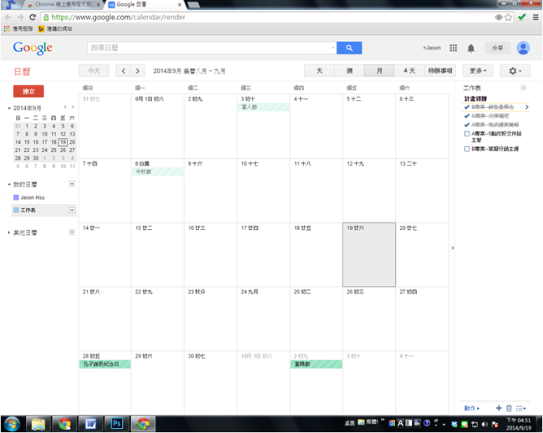
Task: Collapse the right tasks side panel arrow
Action: point(453,247)
